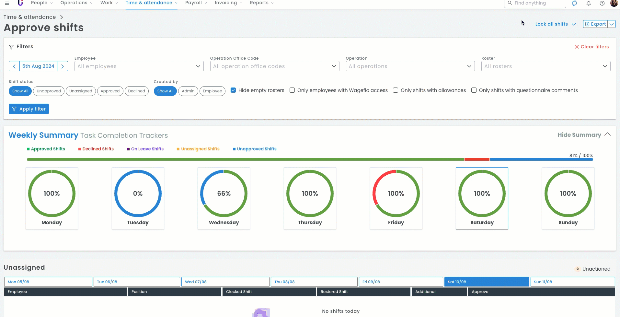Open the Employee dropdown
This screenshot has height=317, width=620.
click(x=139, y=66)
